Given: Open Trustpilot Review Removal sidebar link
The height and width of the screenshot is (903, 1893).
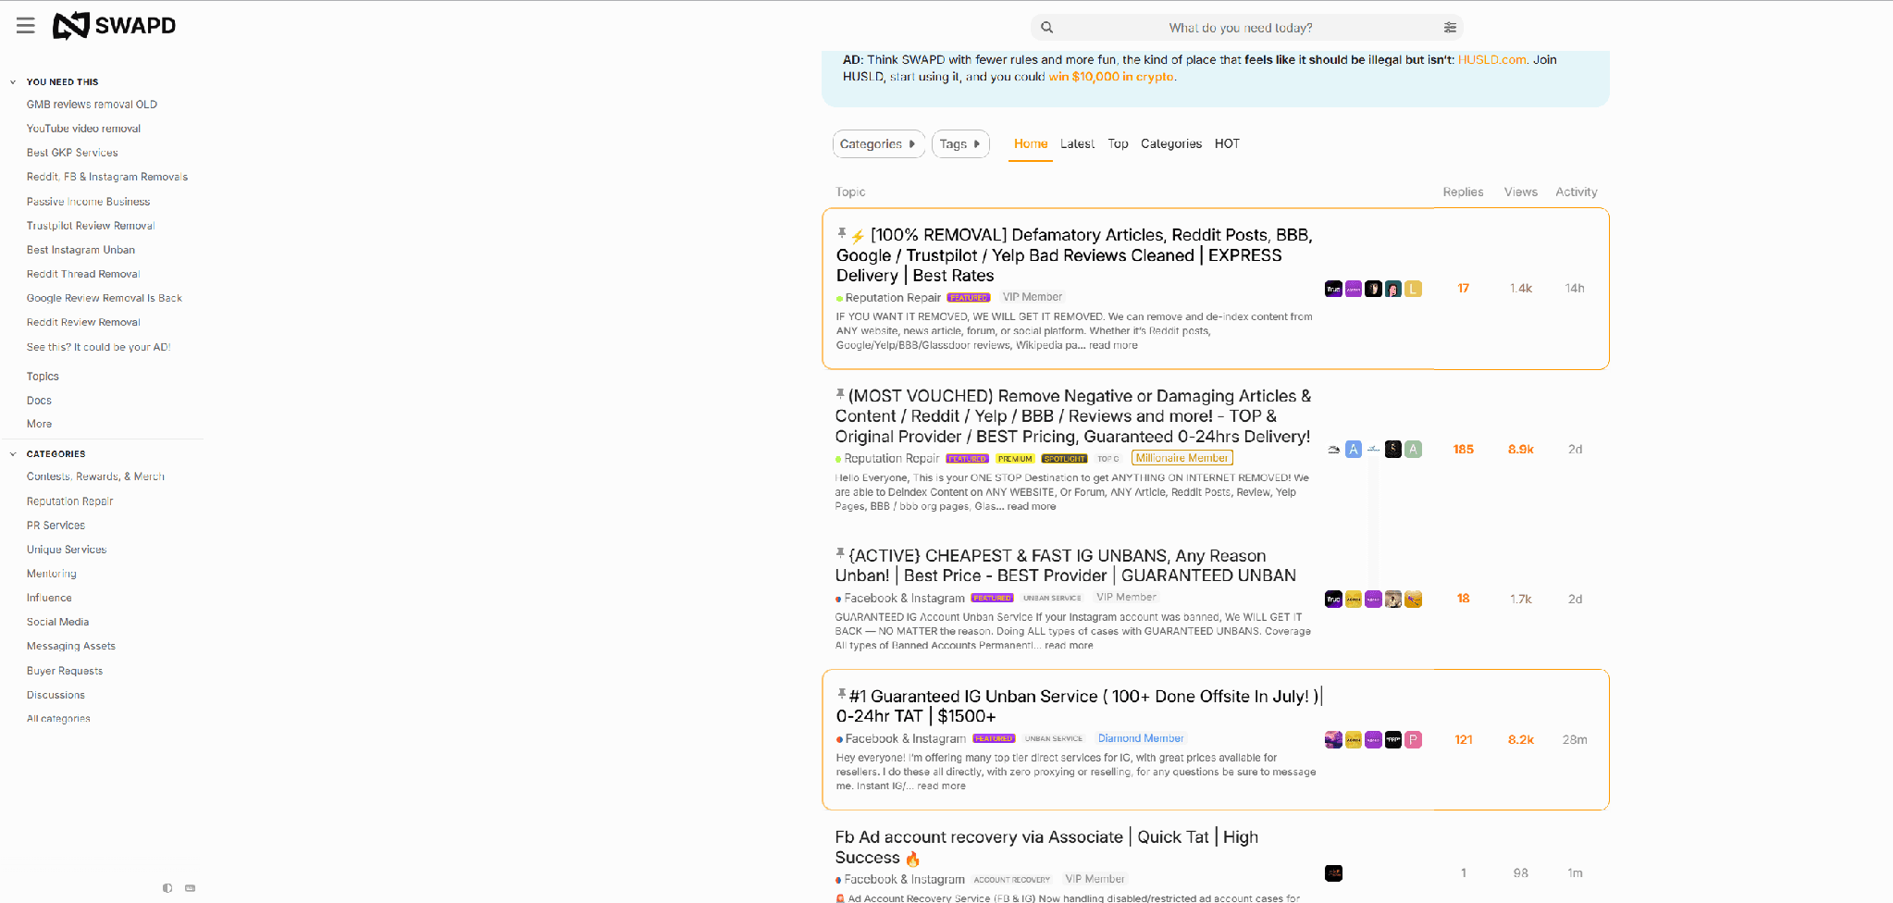Looking at the screenshot, I should pos(91,226).
